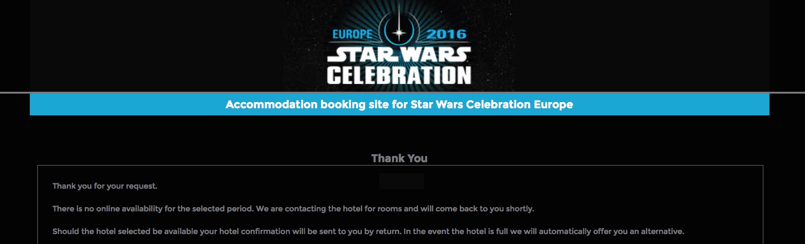Screen dimensions: 805x244
Task: Click the EUROPE text in the logo
Action: coord(352,34)
